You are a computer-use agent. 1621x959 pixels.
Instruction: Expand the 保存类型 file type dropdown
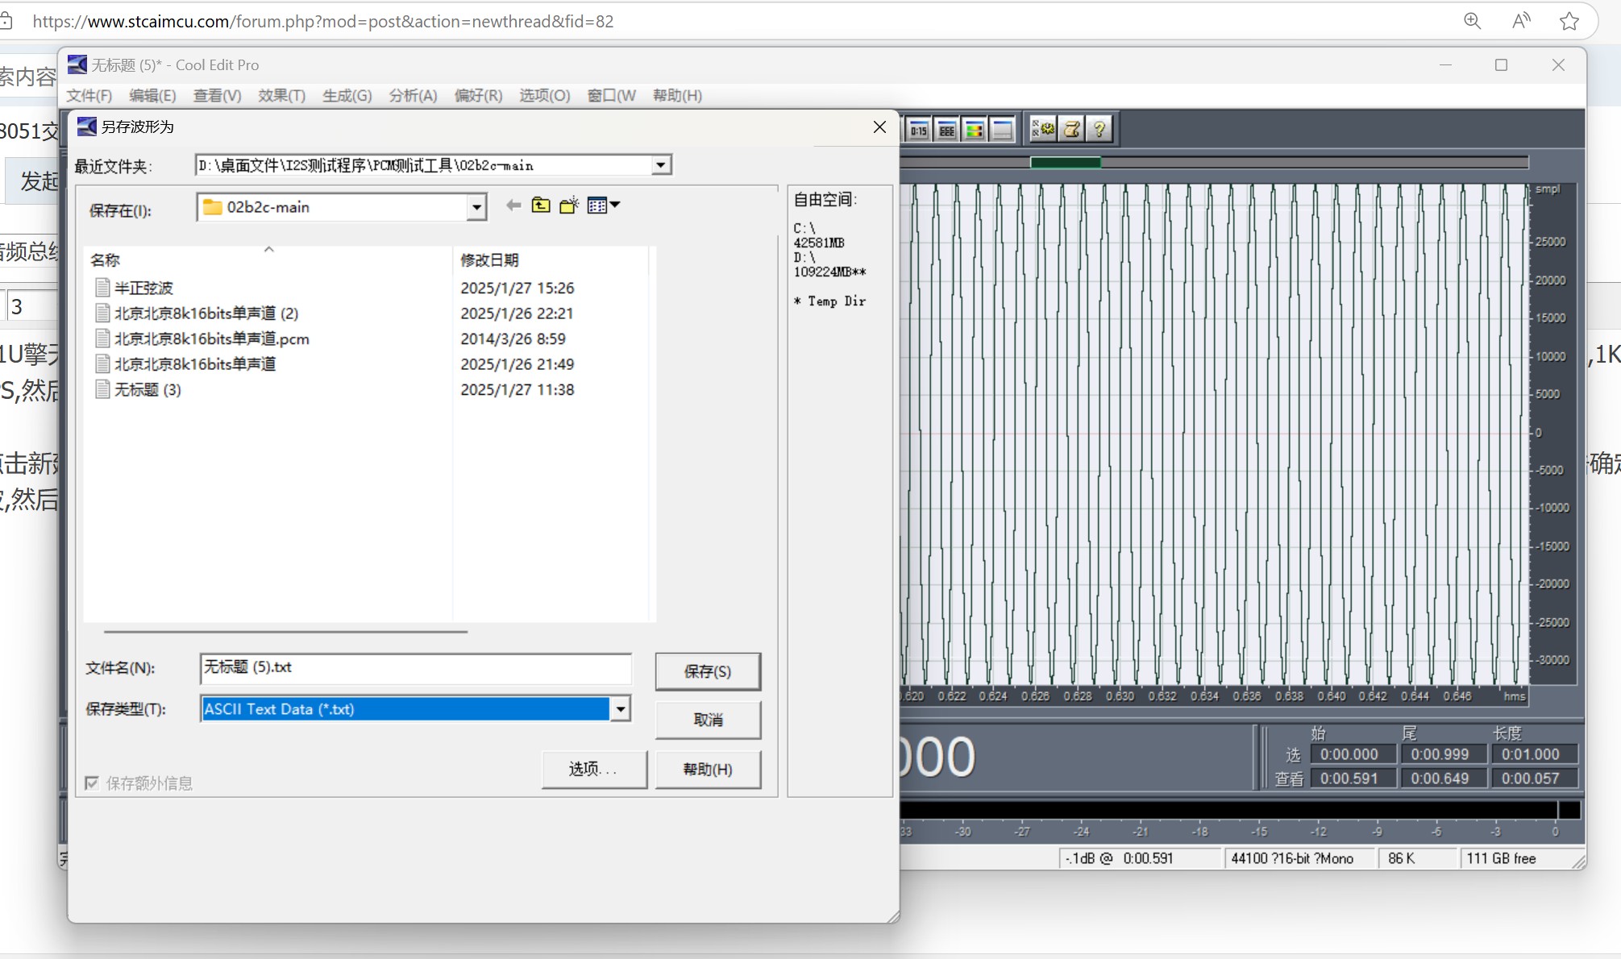620,709
